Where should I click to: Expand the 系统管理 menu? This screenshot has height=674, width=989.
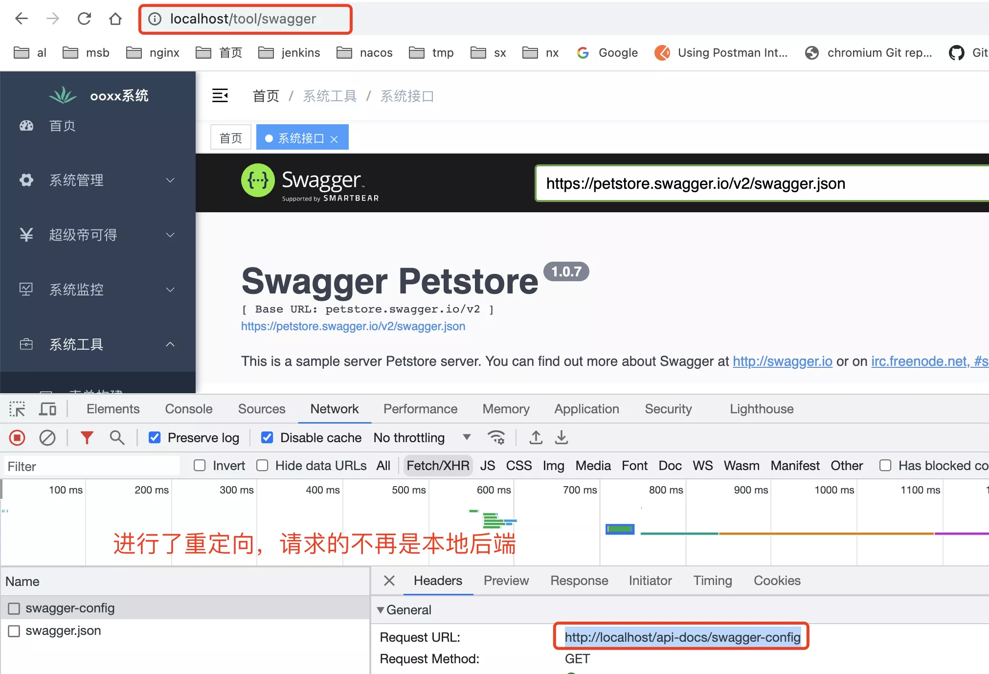coord(98,180)
